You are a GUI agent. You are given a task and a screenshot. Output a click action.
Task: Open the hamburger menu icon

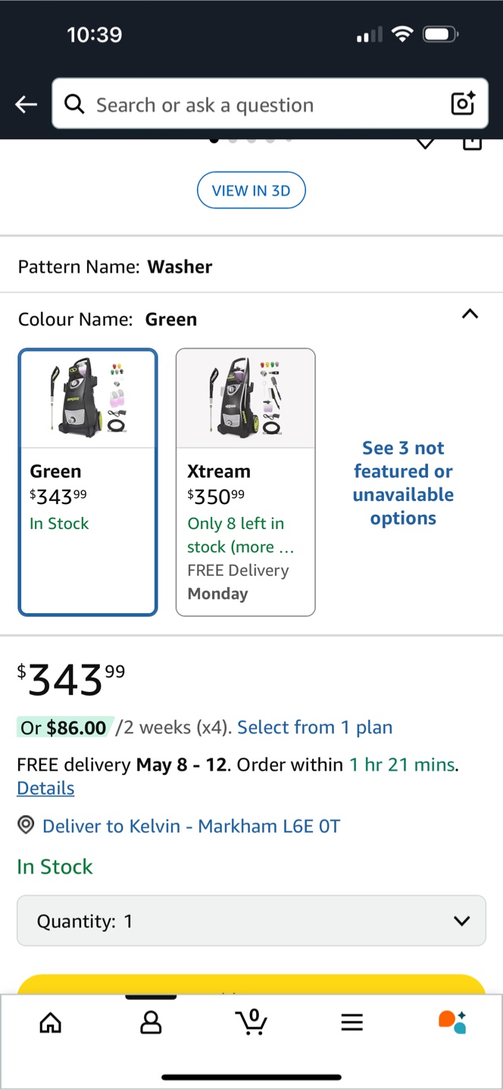click(x=351, y=1023)
